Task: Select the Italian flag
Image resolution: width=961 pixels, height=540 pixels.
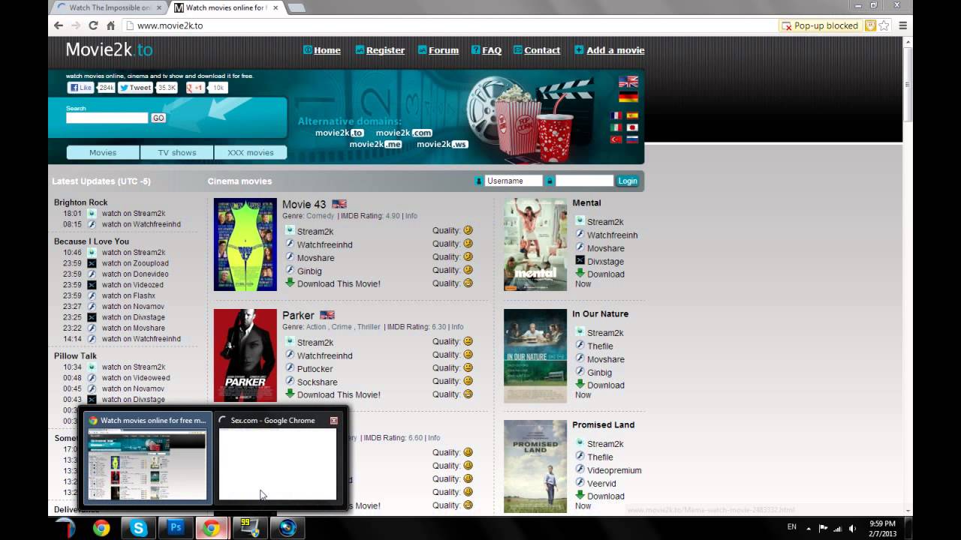Action: tap(616, 128)
